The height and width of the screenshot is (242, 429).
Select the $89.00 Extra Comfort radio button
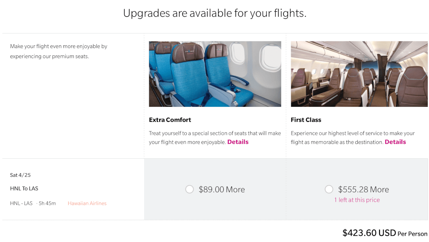189,189
